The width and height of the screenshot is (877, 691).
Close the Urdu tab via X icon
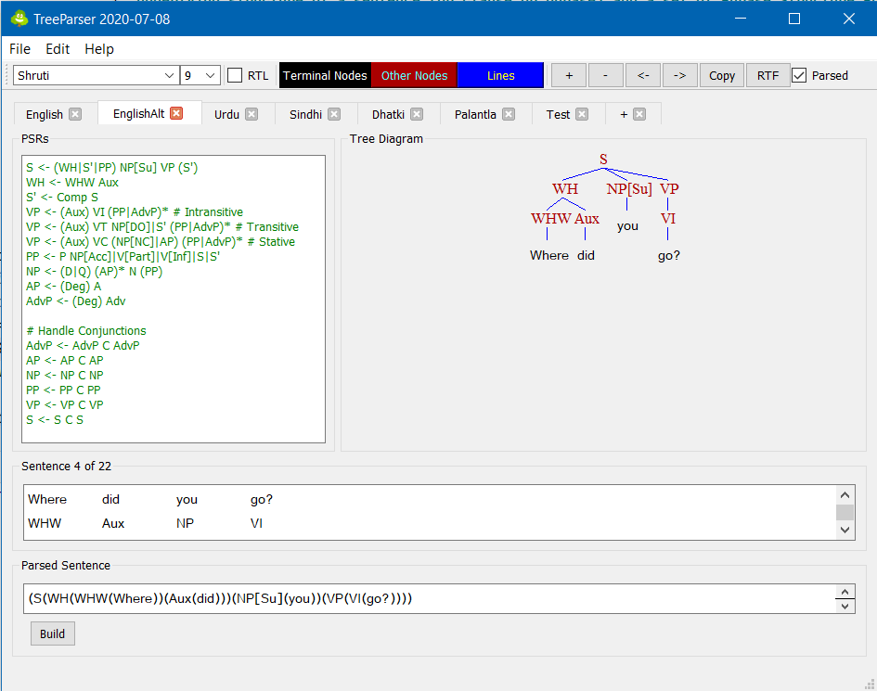[251, 115]
